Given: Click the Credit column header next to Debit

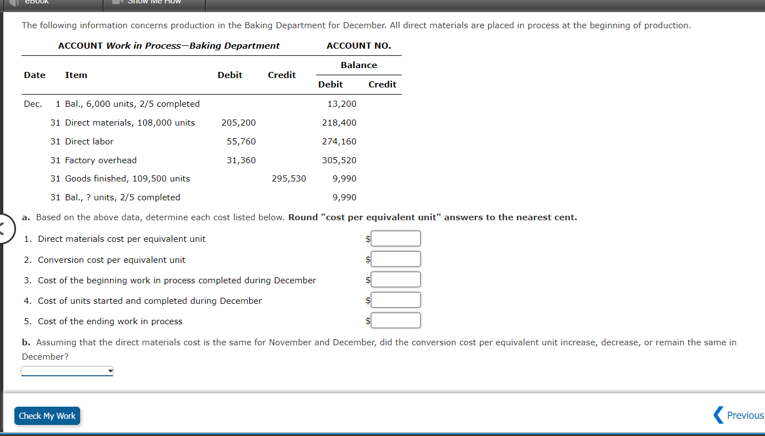Looking at the screenshot, I should [282, 75].
